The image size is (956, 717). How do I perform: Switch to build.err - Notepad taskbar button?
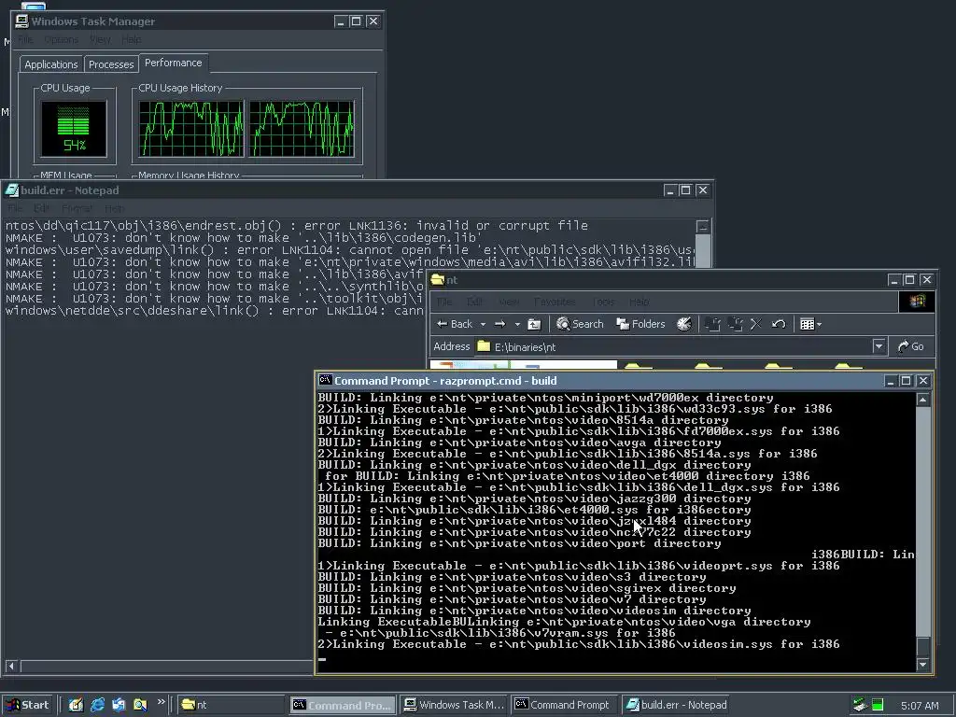[x=676, y=705]
